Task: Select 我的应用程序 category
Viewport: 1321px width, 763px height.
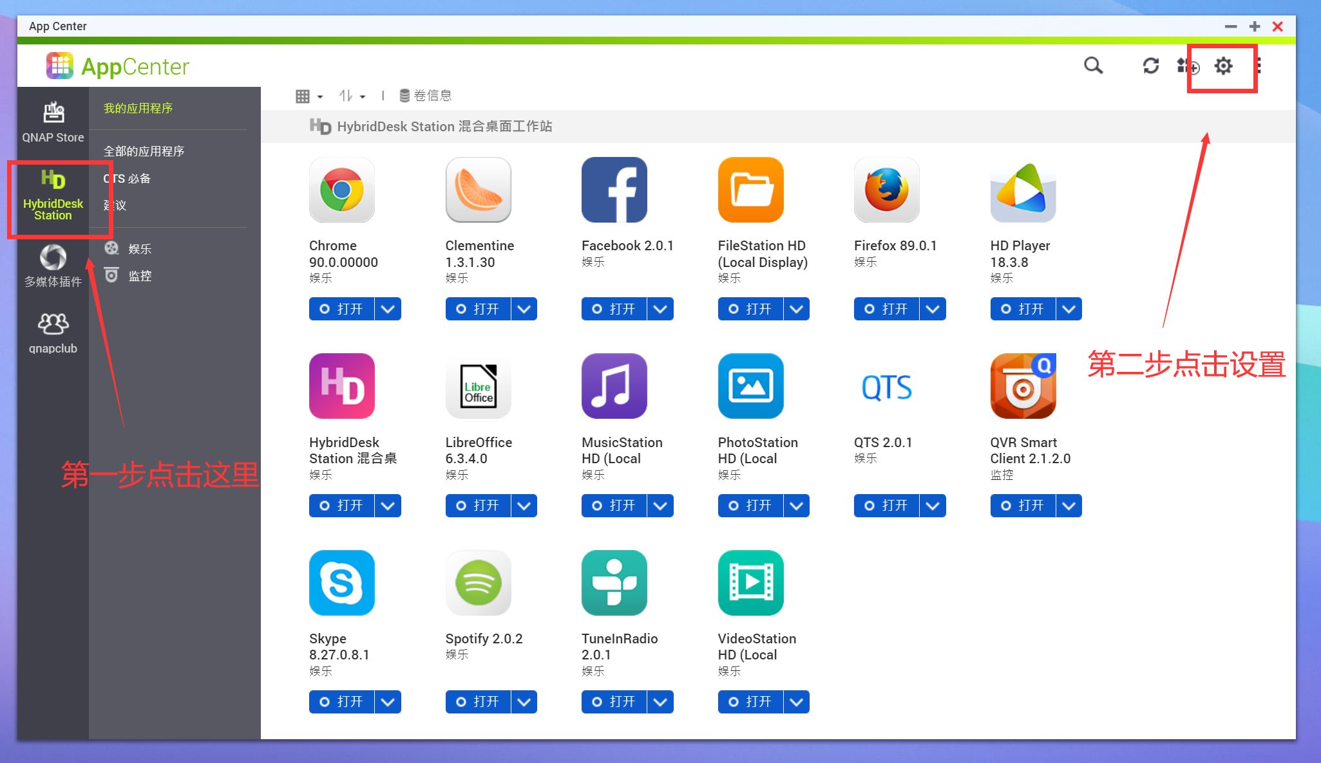Action: pyautogui.click(x=138, y=108)
